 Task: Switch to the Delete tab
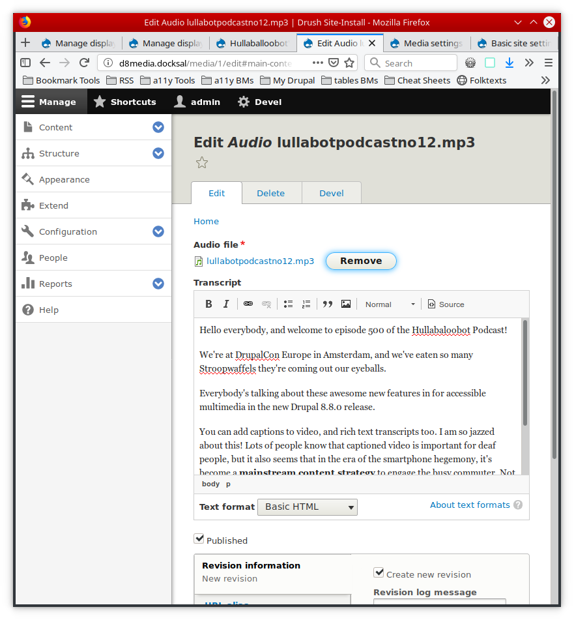tap(271, 194)
